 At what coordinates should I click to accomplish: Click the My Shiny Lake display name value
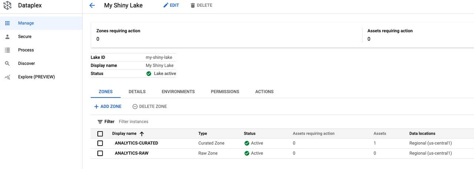point(160,66)
